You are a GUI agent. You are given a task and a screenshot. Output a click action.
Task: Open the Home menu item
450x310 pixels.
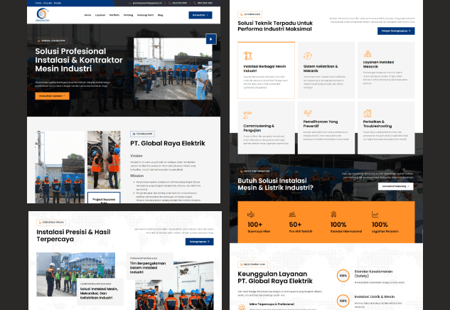click(x=87, y=15)
